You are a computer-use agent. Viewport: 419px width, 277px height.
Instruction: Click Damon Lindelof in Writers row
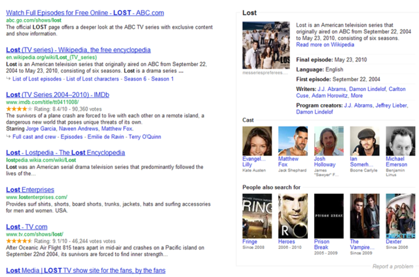pyautogui.click(x=367, y=89)
